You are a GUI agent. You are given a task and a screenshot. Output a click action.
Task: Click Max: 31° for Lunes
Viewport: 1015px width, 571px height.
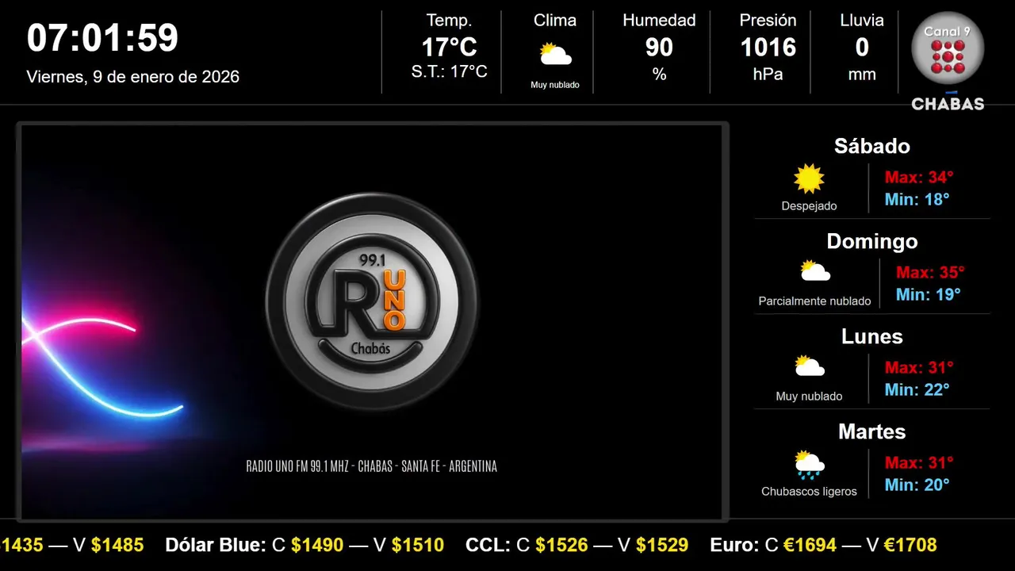919,367
